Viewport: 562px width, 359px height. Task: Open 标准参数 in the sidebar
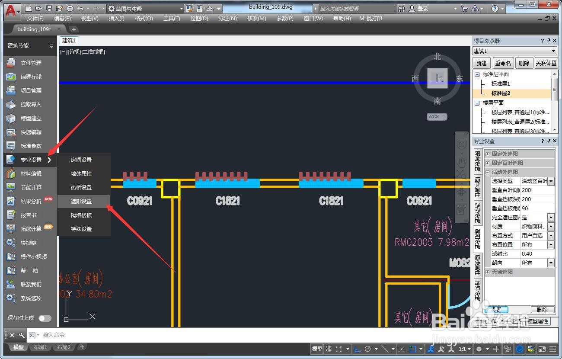[30, 146]
